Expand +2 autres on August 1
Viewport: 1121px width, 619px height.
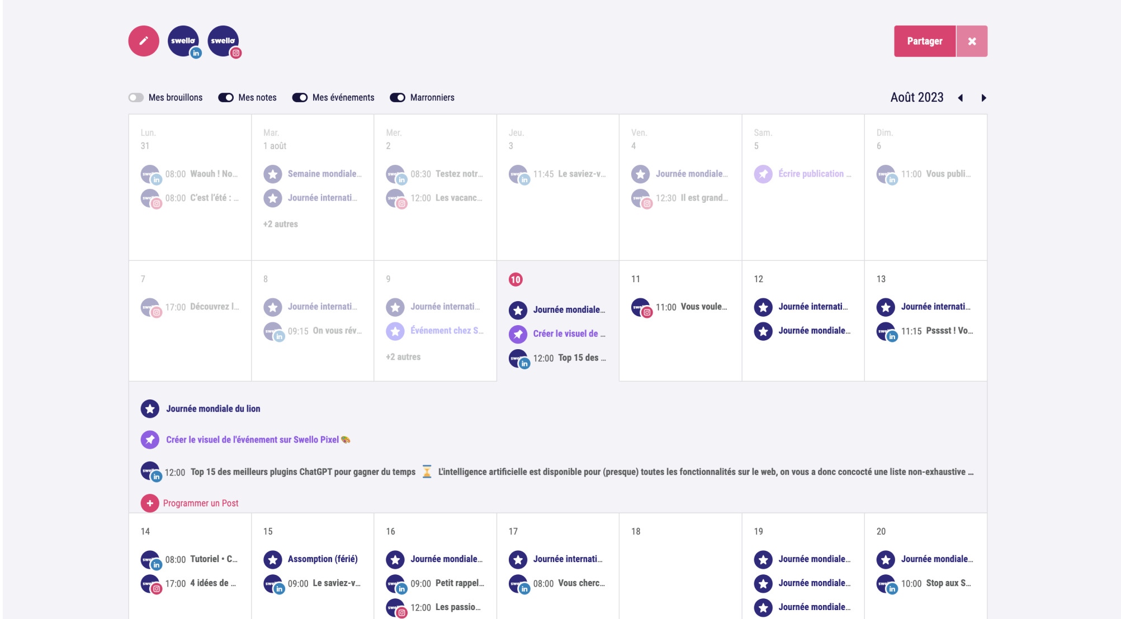click(281, 224)
